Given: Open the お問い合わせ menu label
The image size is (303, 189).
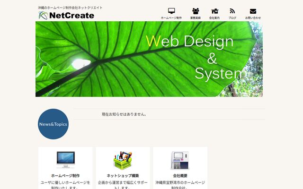Looking at the screenshot, I should [253, 18].
